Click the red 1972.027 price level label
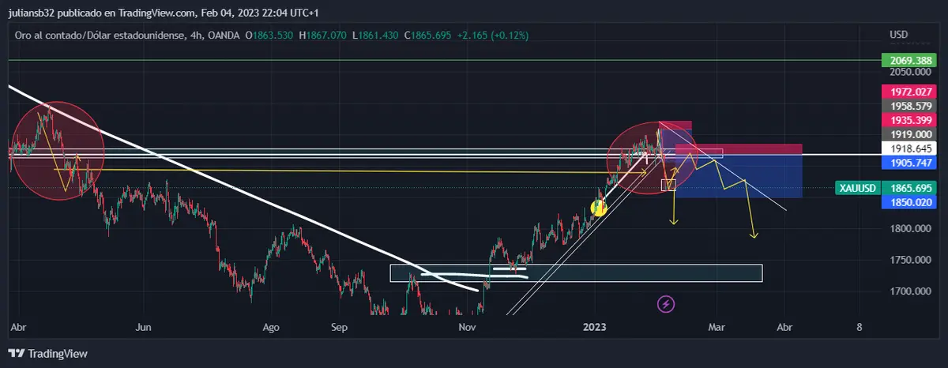 coord(906,92)
